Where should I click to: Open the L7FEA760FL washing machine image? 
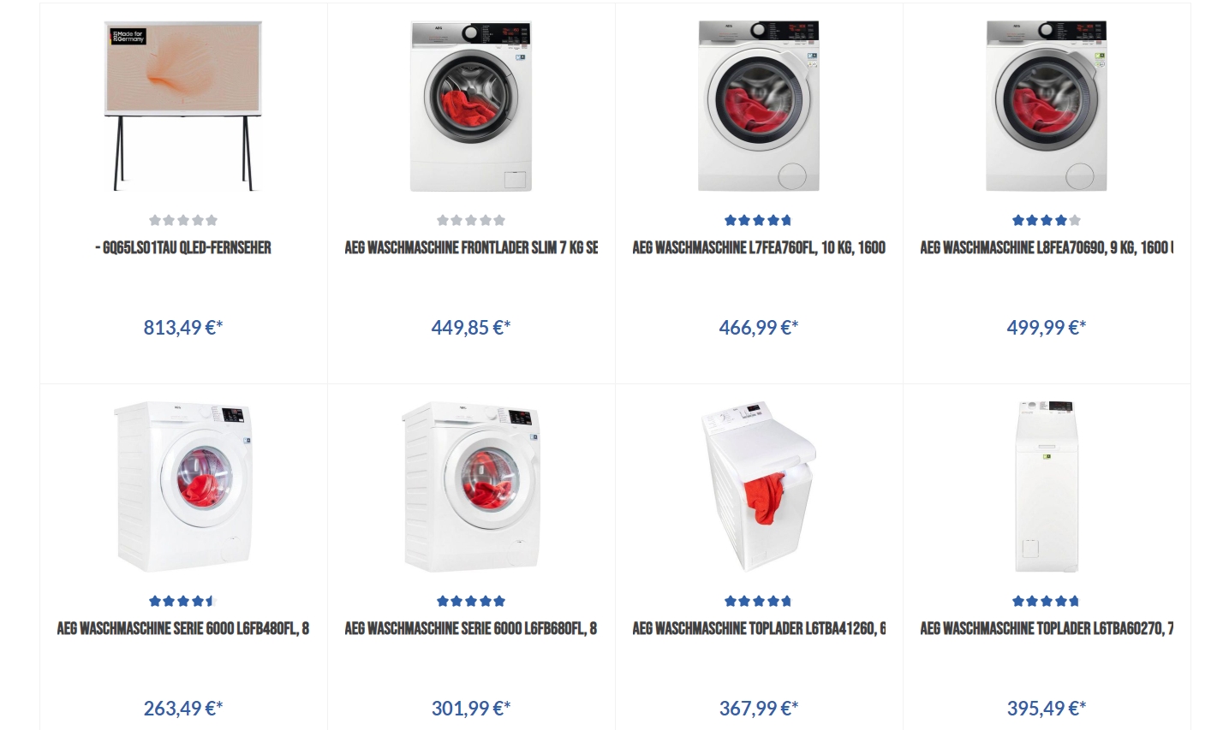click(759, 106)
